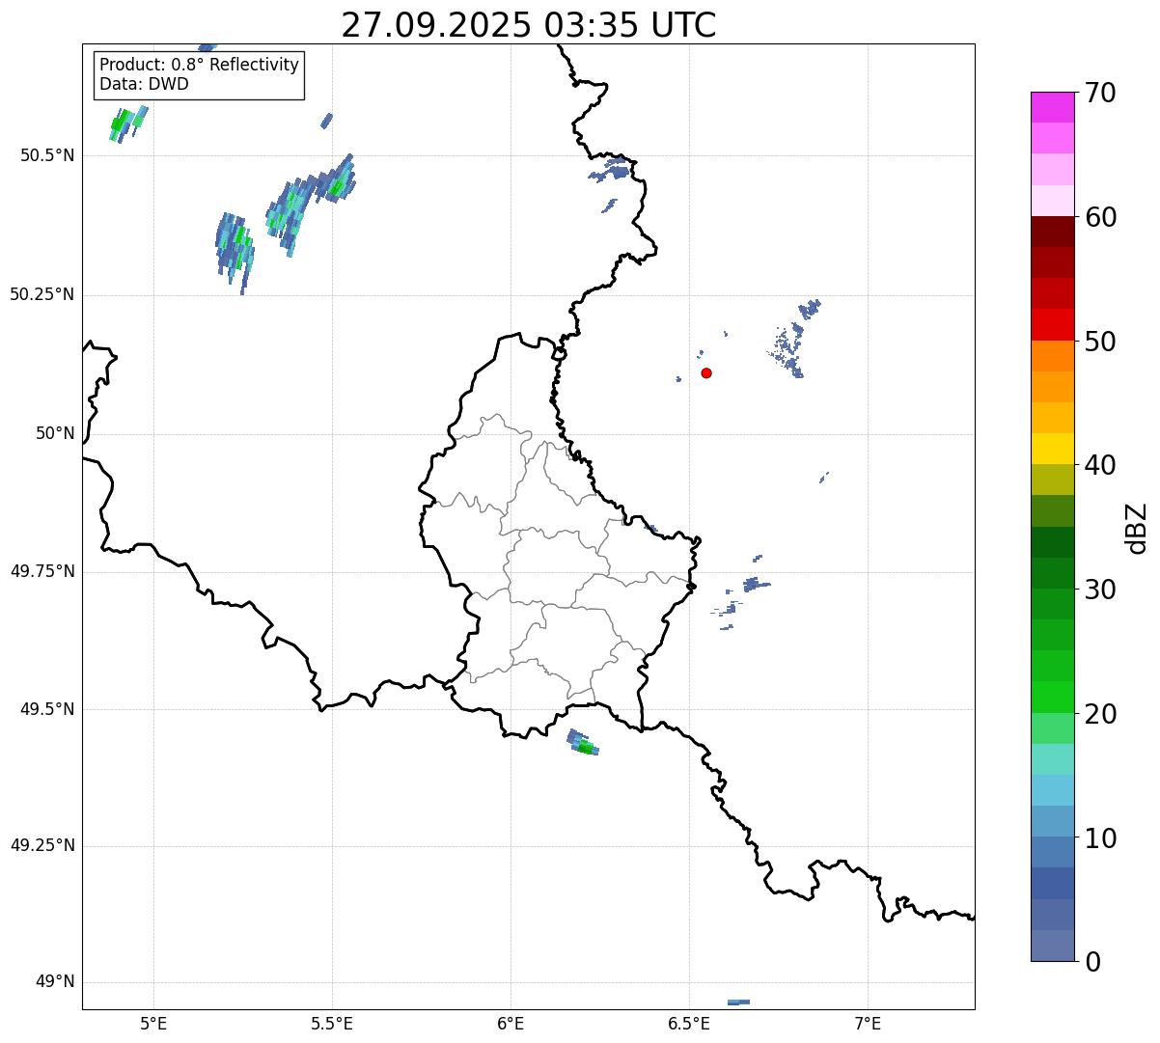Click the top magenta colorbar segment
This screenshot has height=1043, width=1160.
point(1052,107)
